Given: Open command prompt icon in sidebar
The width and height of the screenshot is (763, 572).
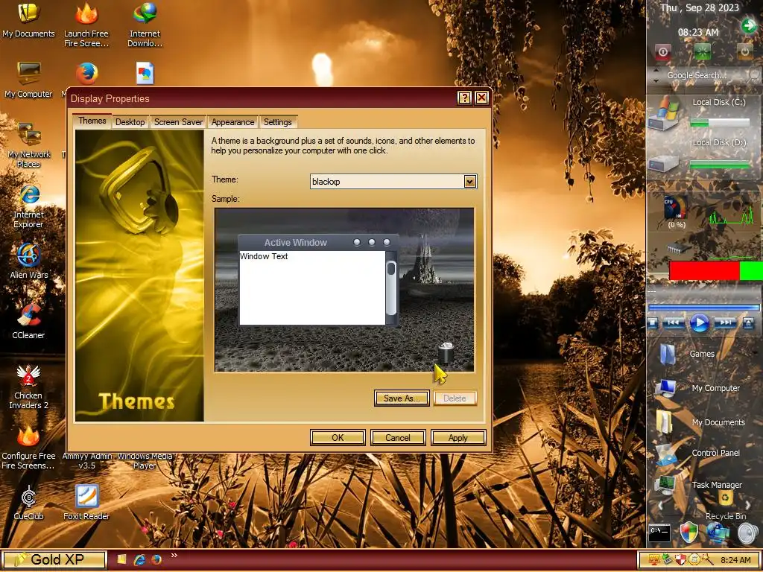Looking at the screenshot, I should coord(660,533).
